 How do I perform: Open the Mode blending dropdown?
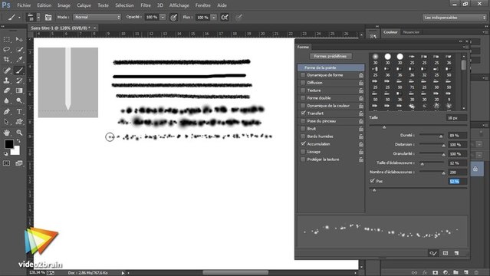click(97, 17)
